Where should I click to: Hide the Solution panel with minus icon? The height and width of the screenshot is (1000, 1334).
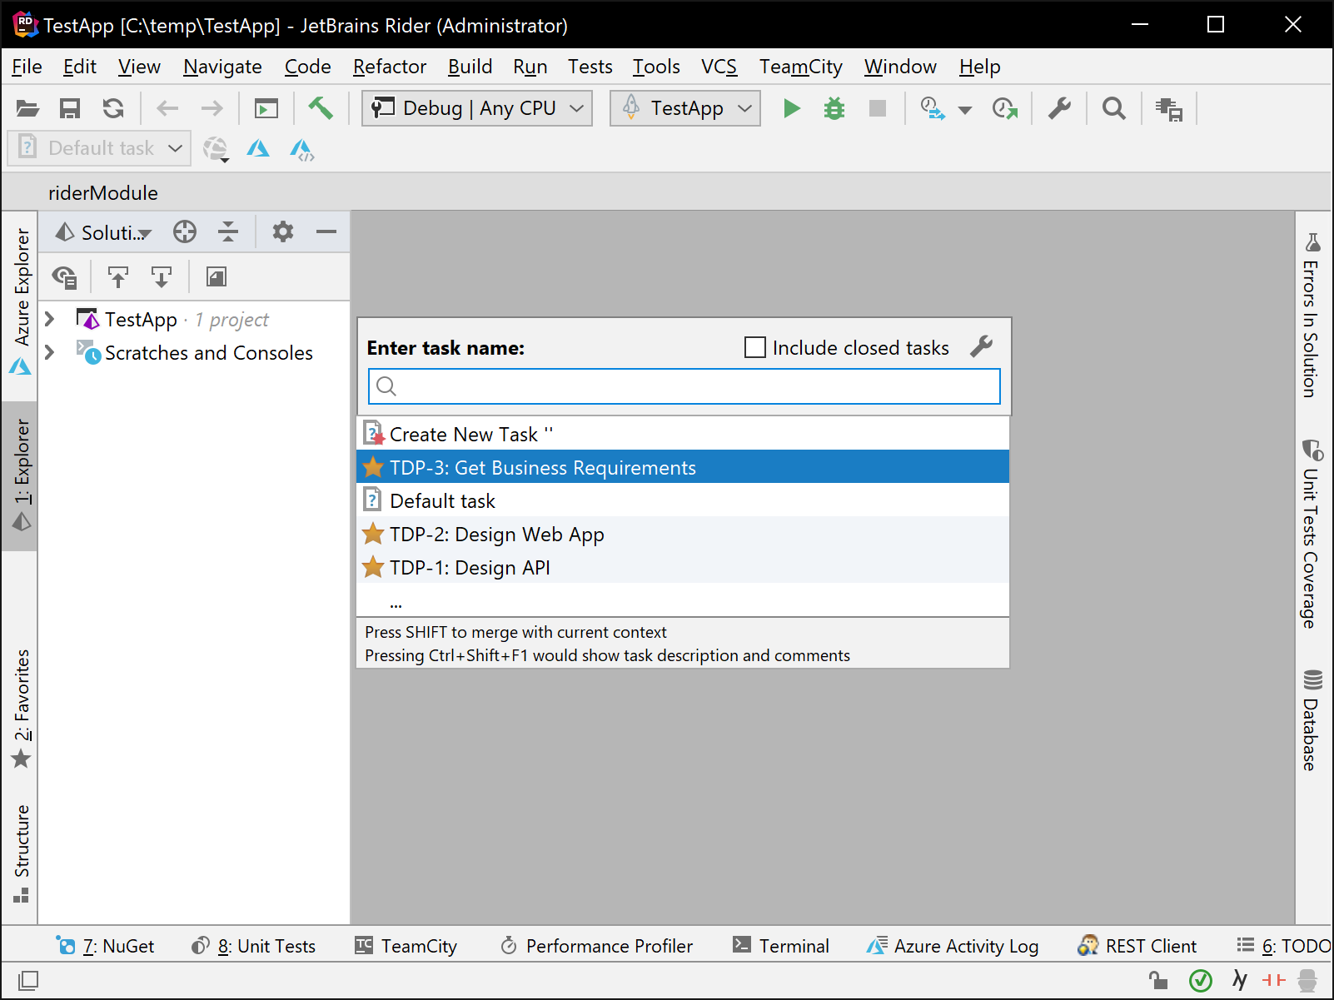tap(326, 231)
